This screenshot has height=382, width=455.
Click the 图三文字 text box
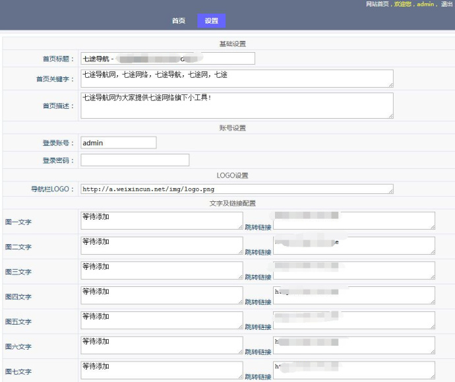click(x=162, y=271)
